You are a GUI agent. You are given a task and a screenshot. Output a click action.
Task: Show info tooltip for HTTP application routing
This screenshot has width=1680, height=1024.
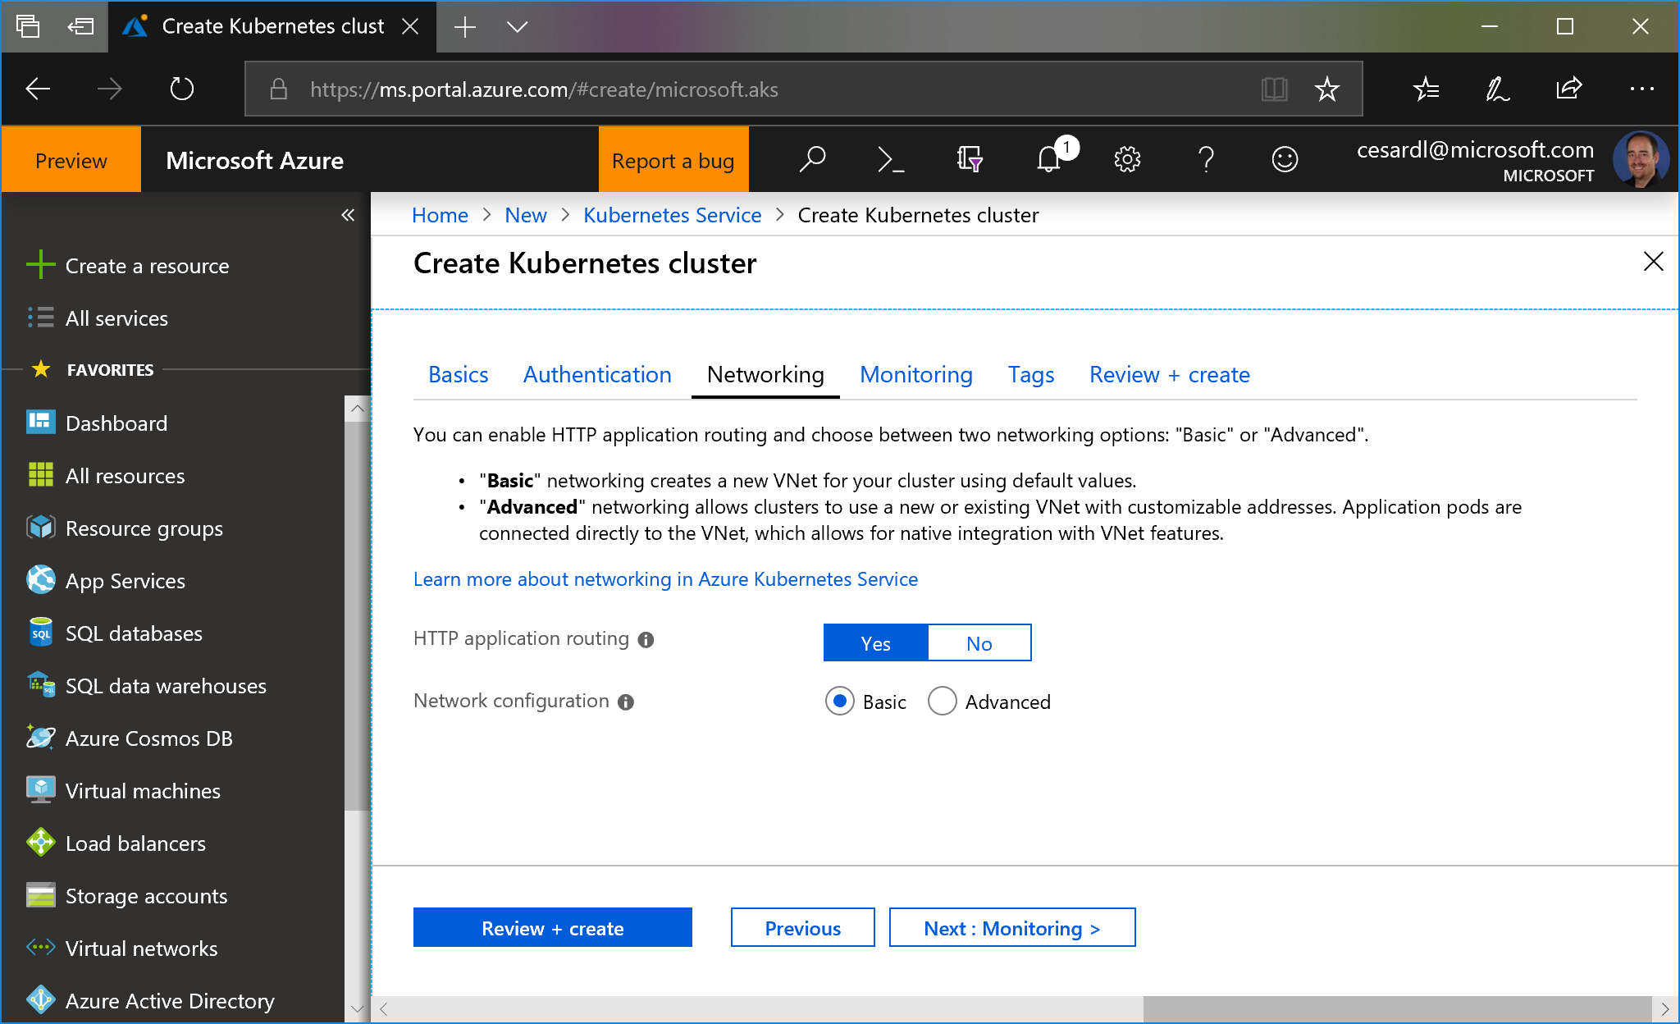pos(646,640)
